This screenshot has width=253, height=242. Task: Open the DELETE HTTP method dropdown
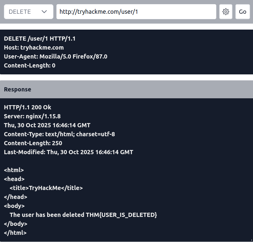coord(28,12)
